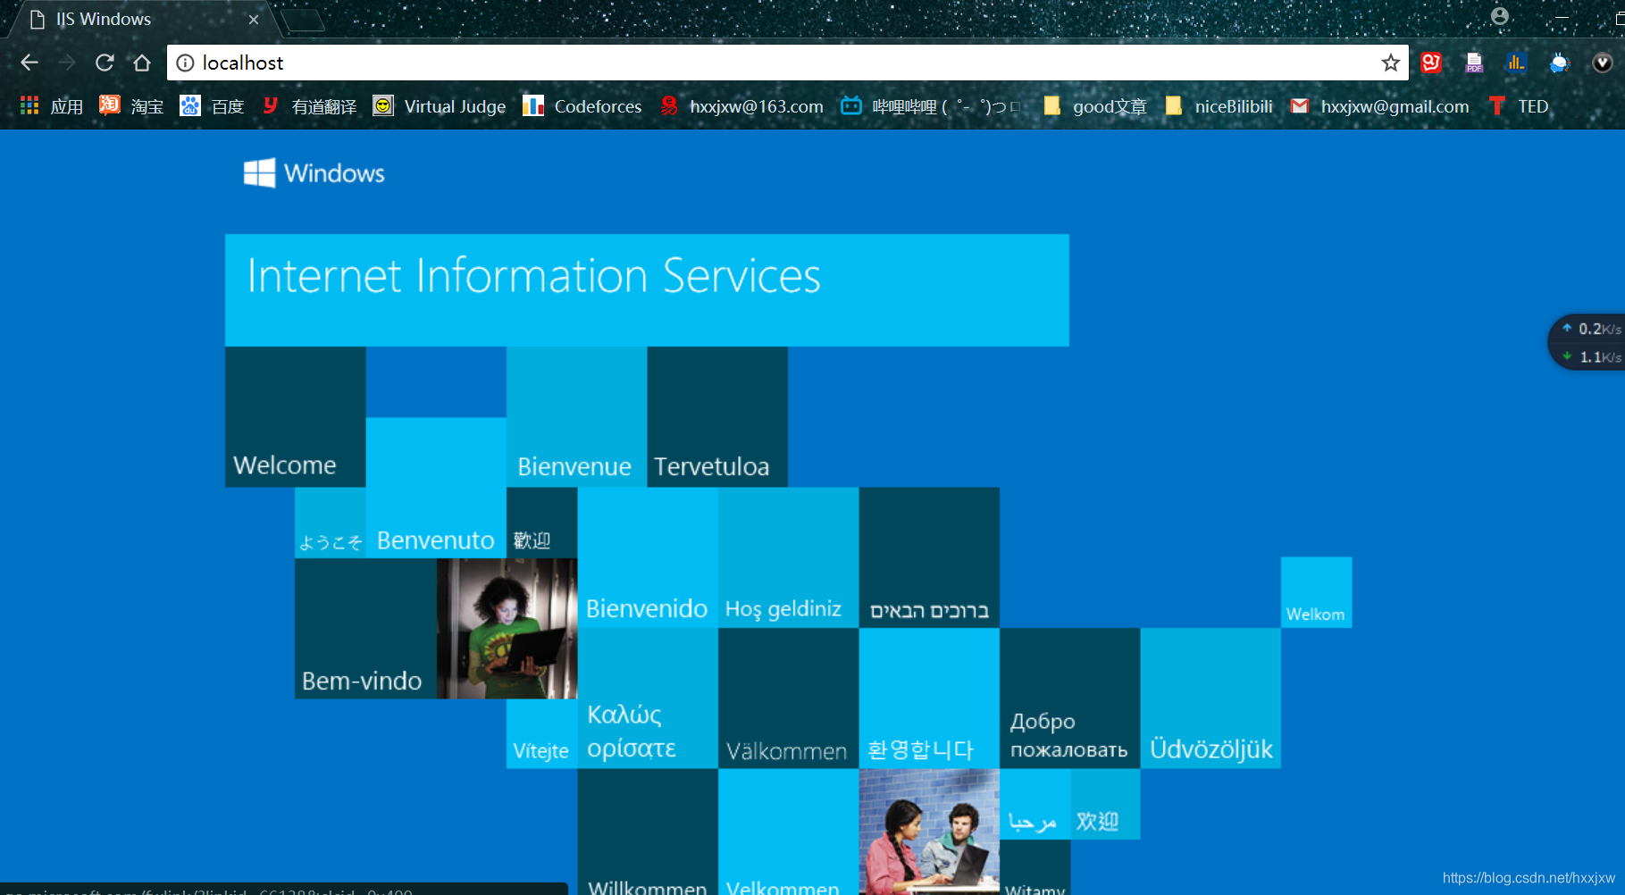The image size is (1625, 895).
Task: Click the Windows logo on the page
Action: click(314, 173)
